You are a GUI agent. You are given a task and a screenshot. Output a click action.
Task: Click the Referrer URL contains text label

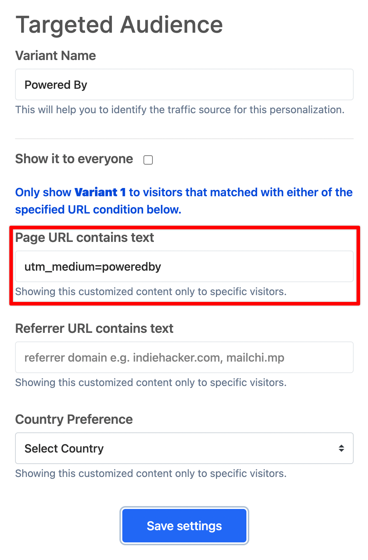click(x=94, y=329)
